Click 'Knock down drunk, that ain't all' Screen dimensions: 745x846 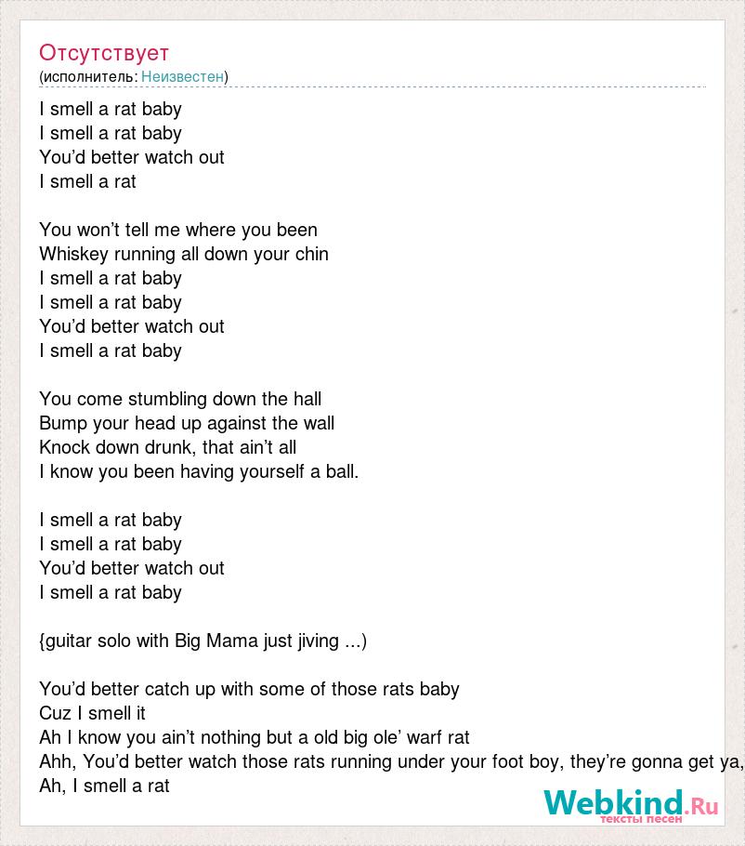point(167,447)
